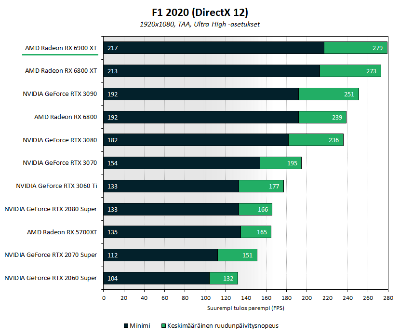Click the x-axis tick label 160

267,298
